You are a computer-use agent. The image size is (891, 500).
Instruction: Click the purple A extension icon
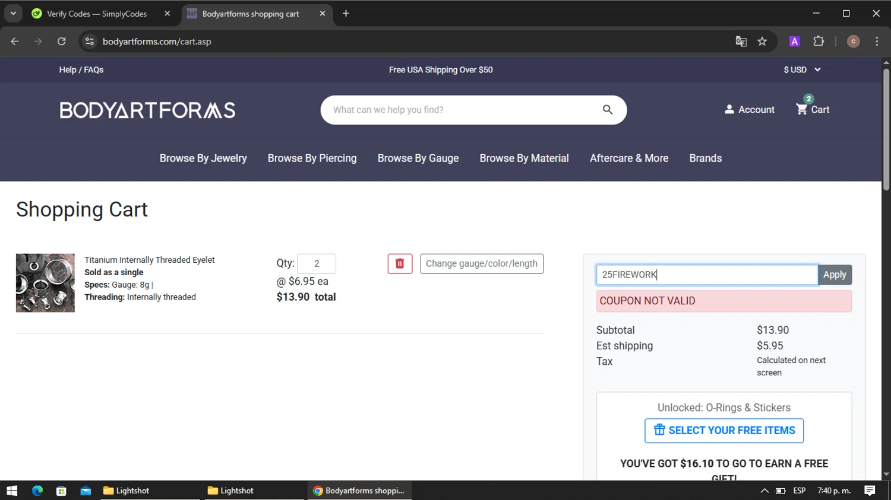pos(794,42)
